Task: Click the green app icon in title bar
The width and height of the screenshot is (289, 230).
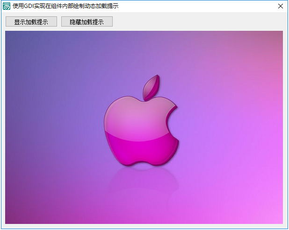Action: 7,6
